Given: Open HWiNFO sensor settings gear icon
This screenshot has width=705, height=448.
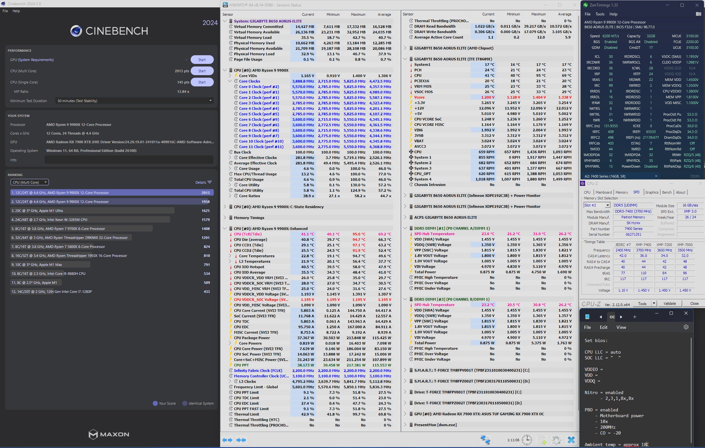Looking at the screenshot, I should click(x=556, y=440).
